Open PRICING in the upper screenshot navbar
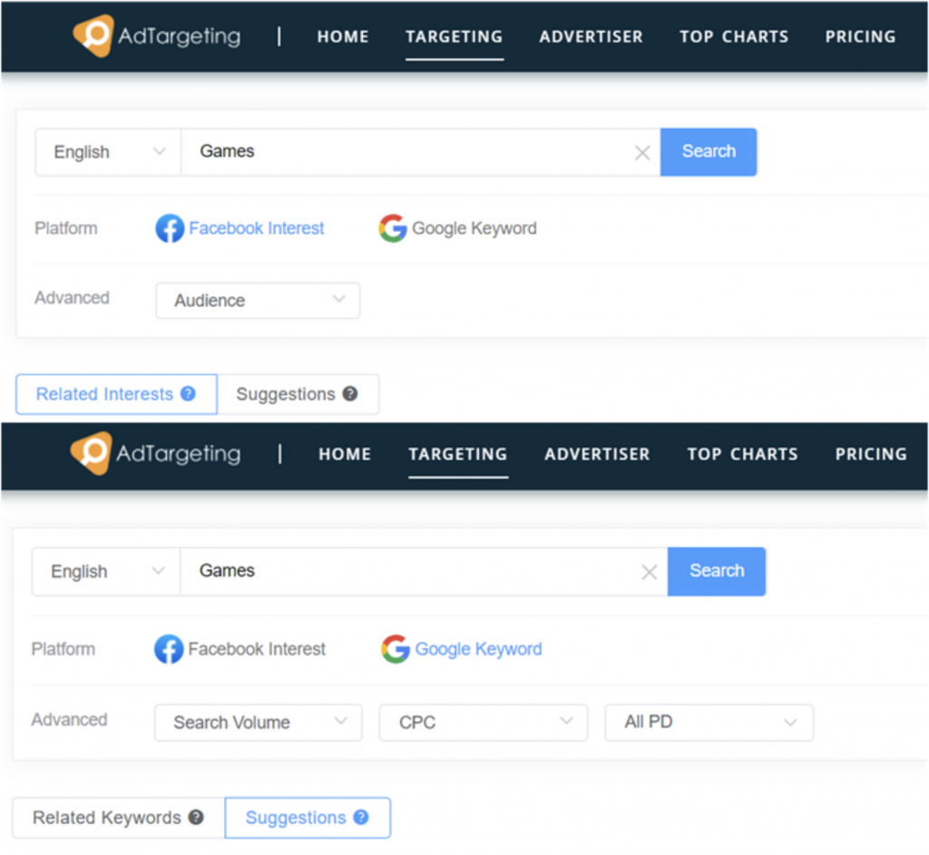Image resolution: width=929 pixels, height=855 pixels. coord(861,36)
